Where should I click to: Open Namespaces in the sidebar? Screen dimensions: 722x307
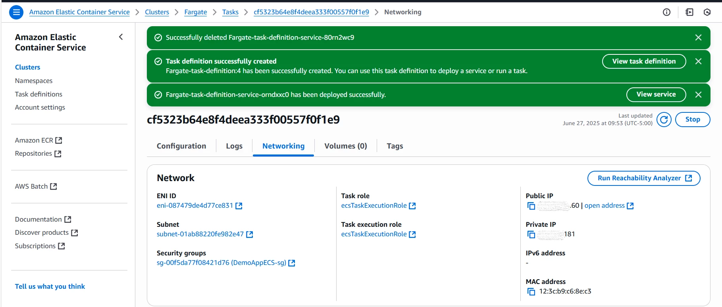pos(34,81)
